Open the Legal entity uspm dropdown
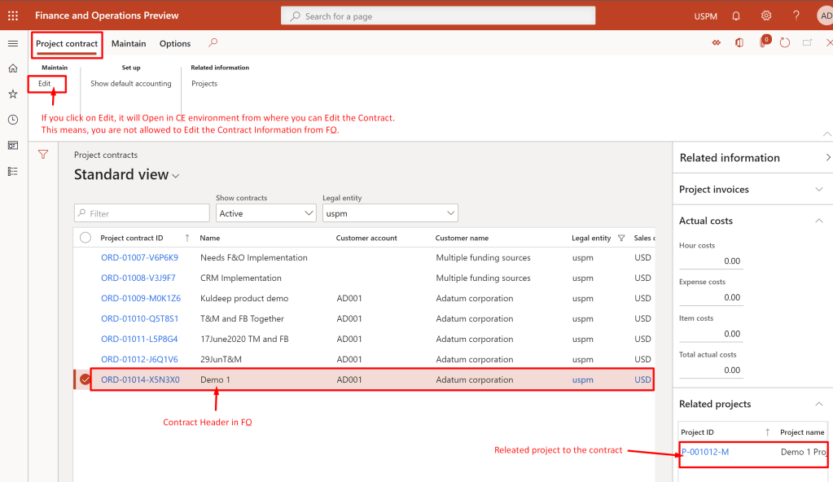The image size is (833, 482). coord(390,213)
